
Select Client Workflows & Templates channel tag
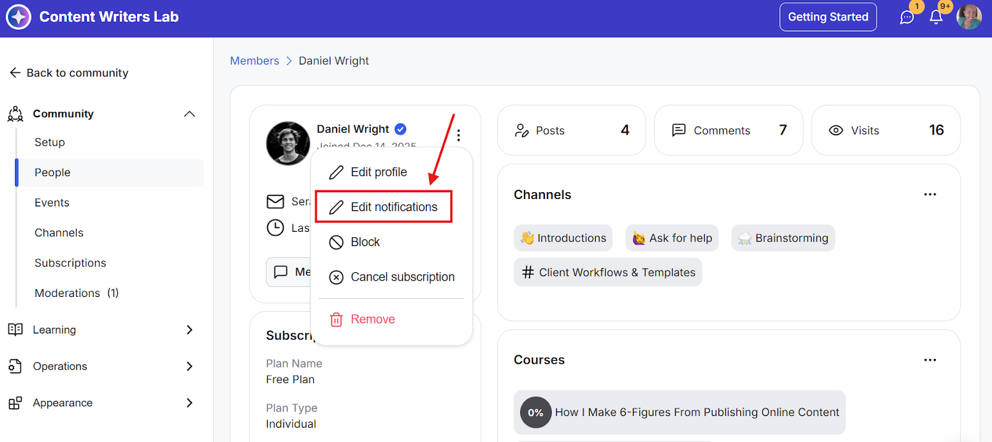click(608, 272)
